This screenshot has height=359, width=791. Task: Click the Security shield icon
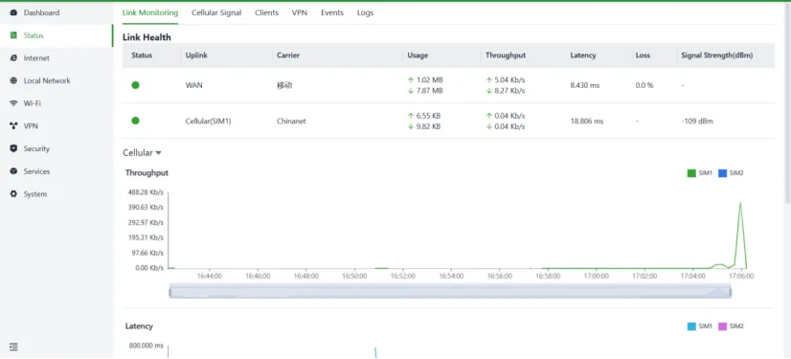point(13,148)
